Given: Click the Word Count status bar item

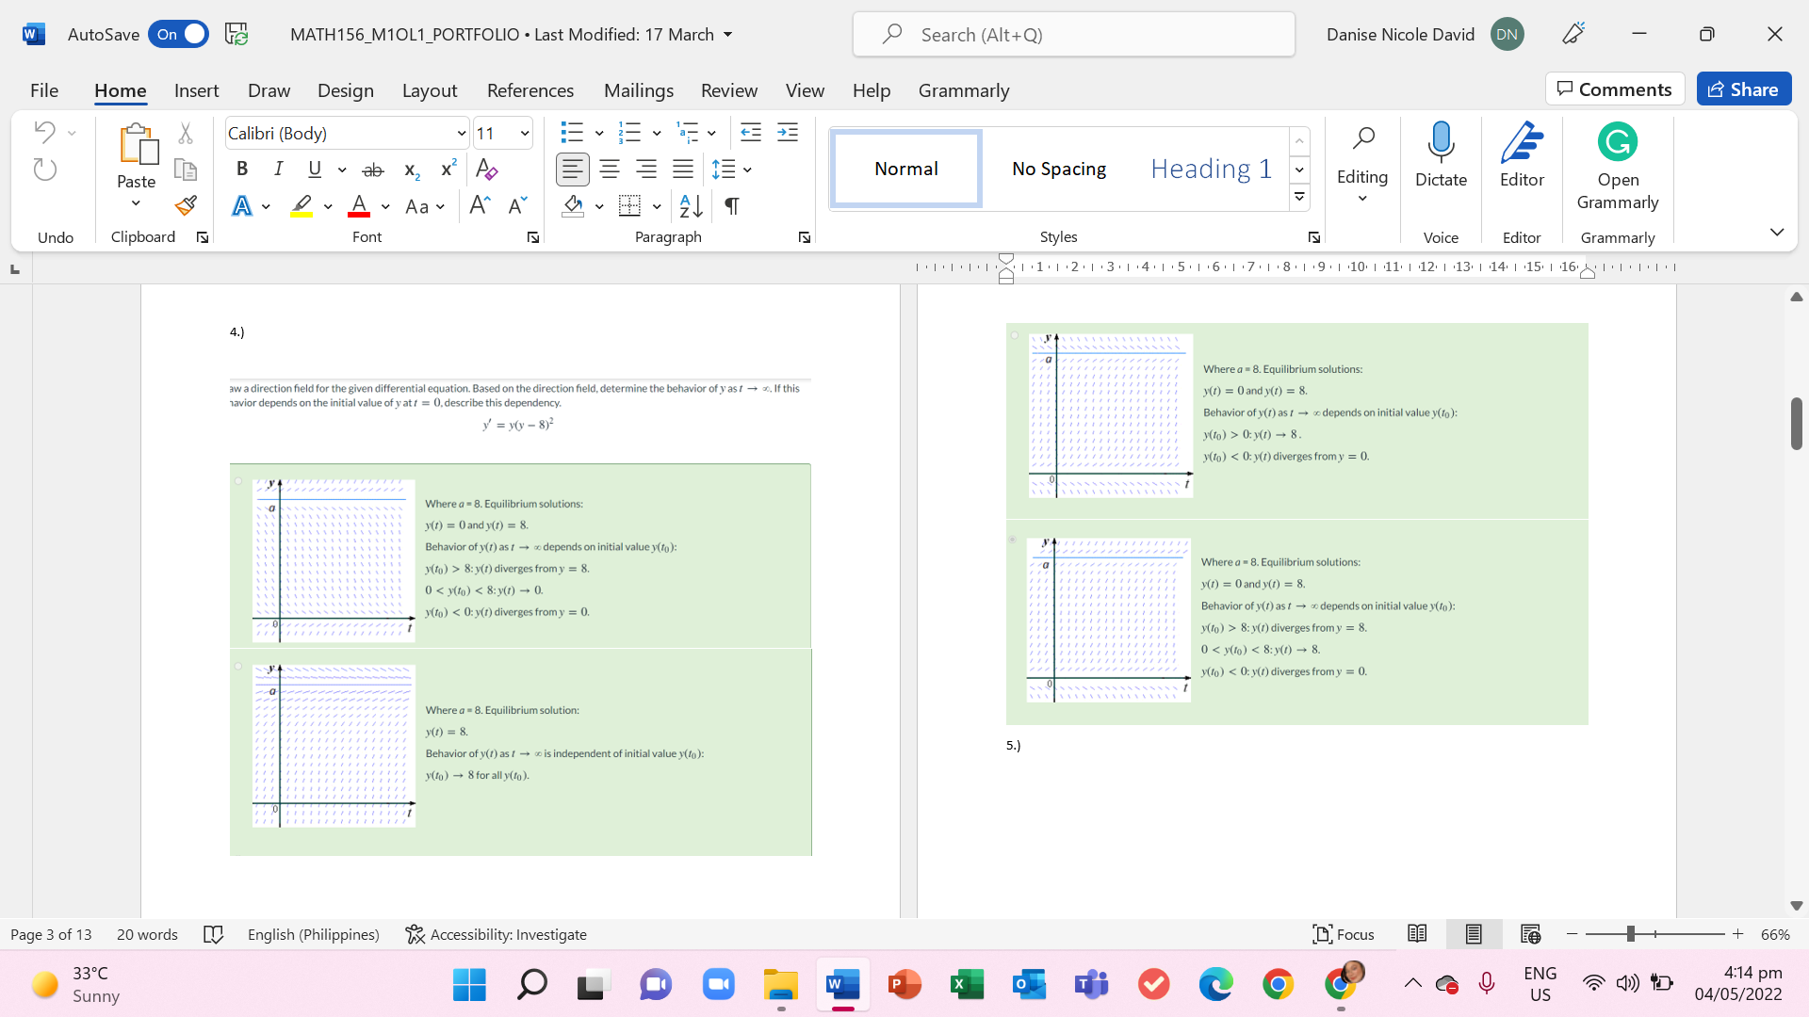Looking at the screenshot, I should coord(148,934).
